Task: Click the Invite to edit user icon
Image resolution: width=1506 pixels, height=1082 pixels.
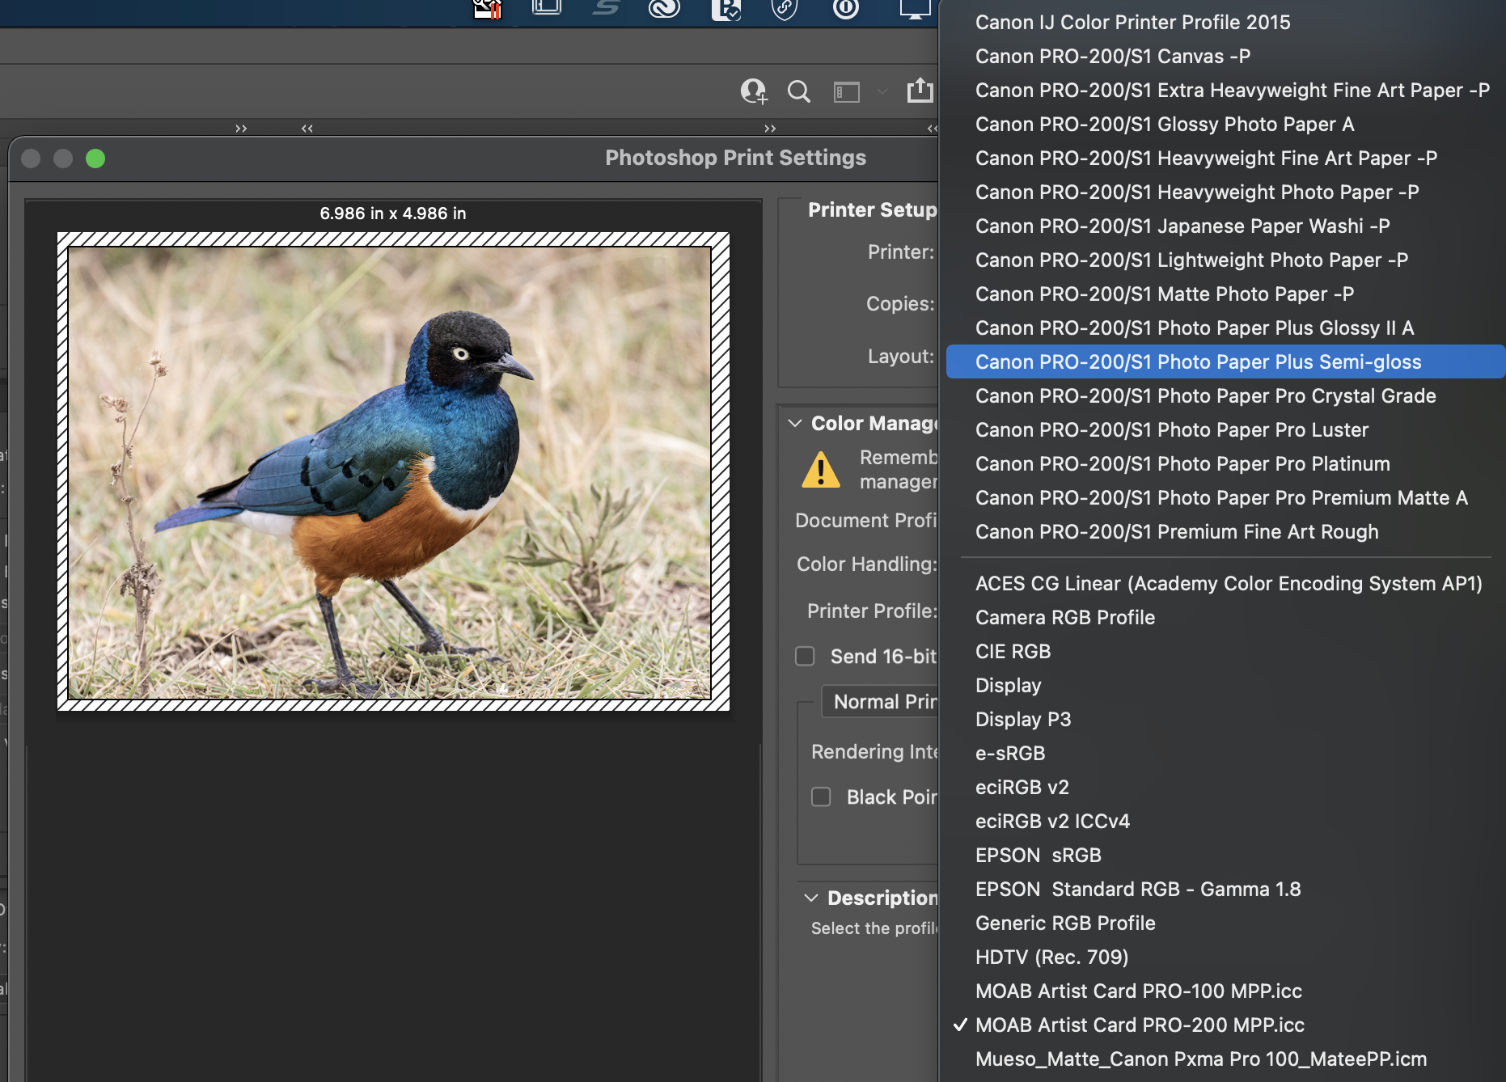Action: click(x=754, y=91)
